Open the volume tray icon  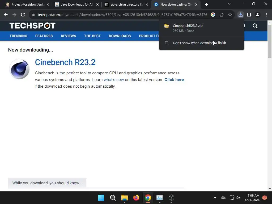(x=238, y=198)
